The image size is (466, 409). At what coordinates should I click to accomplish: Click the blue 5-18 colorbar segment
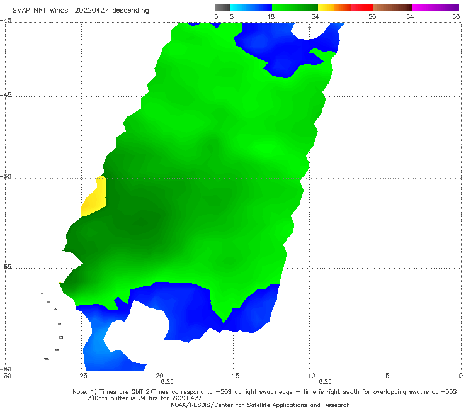[251, 8]
